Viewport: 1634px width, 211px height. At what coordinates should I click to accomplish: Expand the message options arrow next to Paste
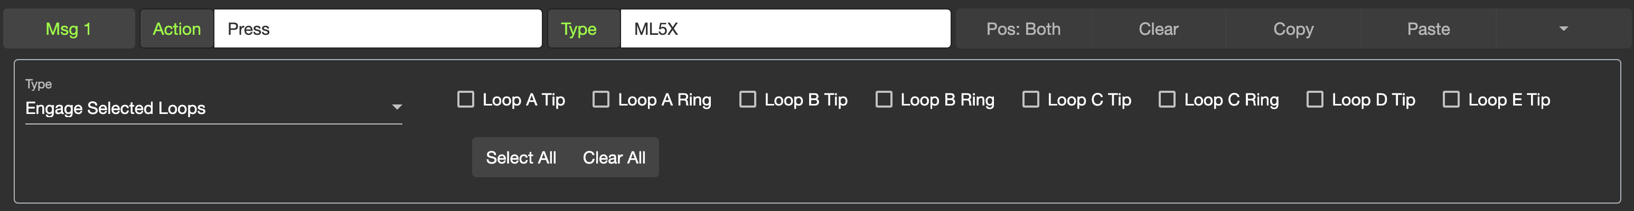click(x=1564, y=28)
